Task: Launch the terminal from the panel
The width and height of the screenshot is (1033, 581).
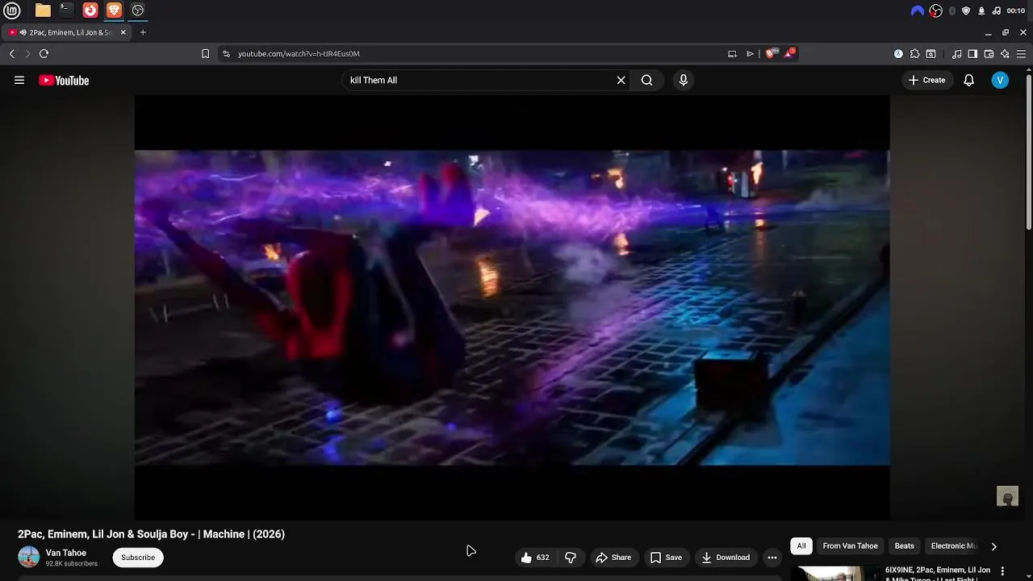Action: click(66, 10)
